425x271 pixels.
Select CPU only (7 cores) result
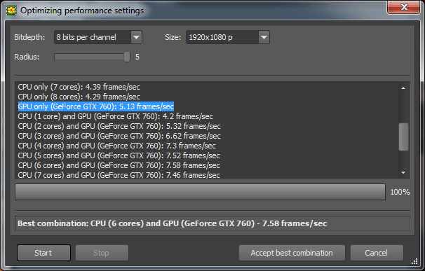coord(79,87)
